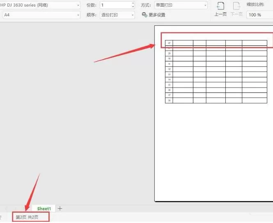Select the Sheet1 tab

coord(44,208)
